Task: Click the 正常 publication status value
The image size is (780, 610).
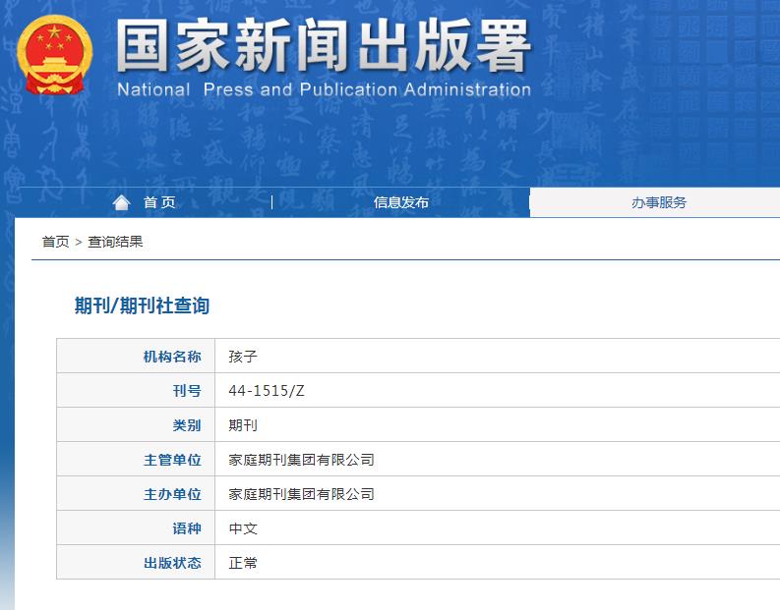Action: (242, 563)
